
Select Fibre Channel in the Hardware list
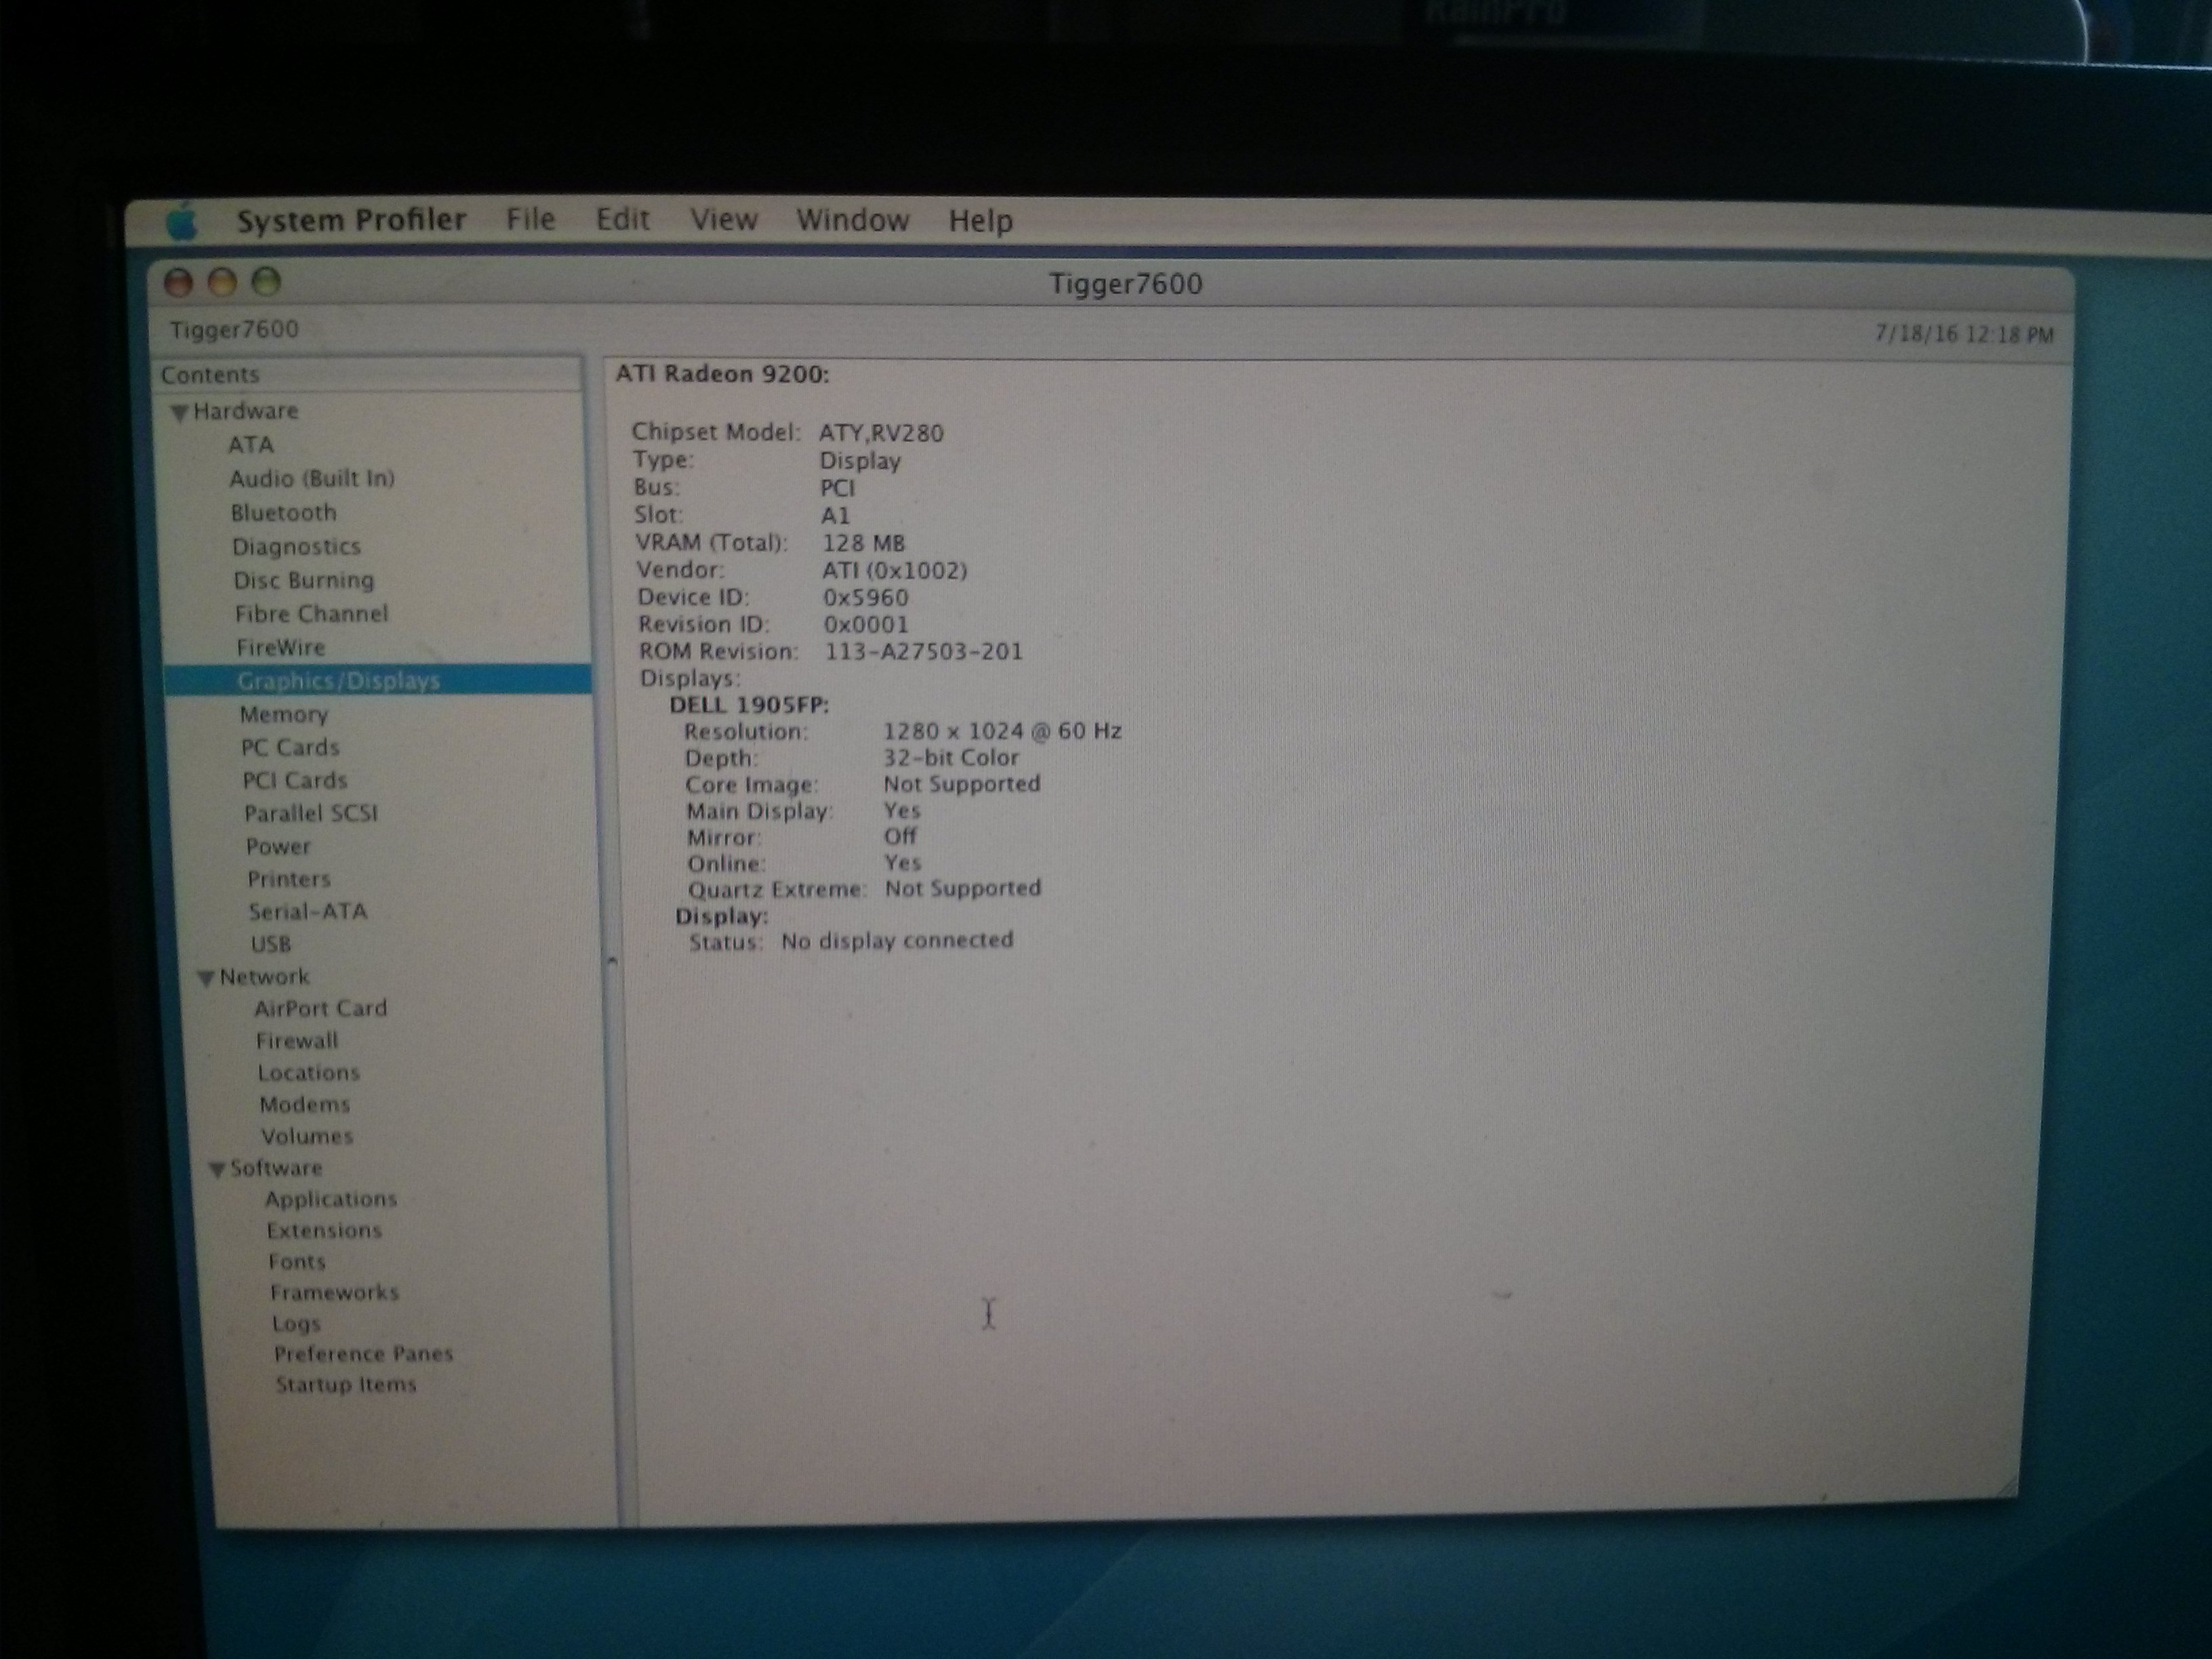pyautogui.click(x=311, y=614)
